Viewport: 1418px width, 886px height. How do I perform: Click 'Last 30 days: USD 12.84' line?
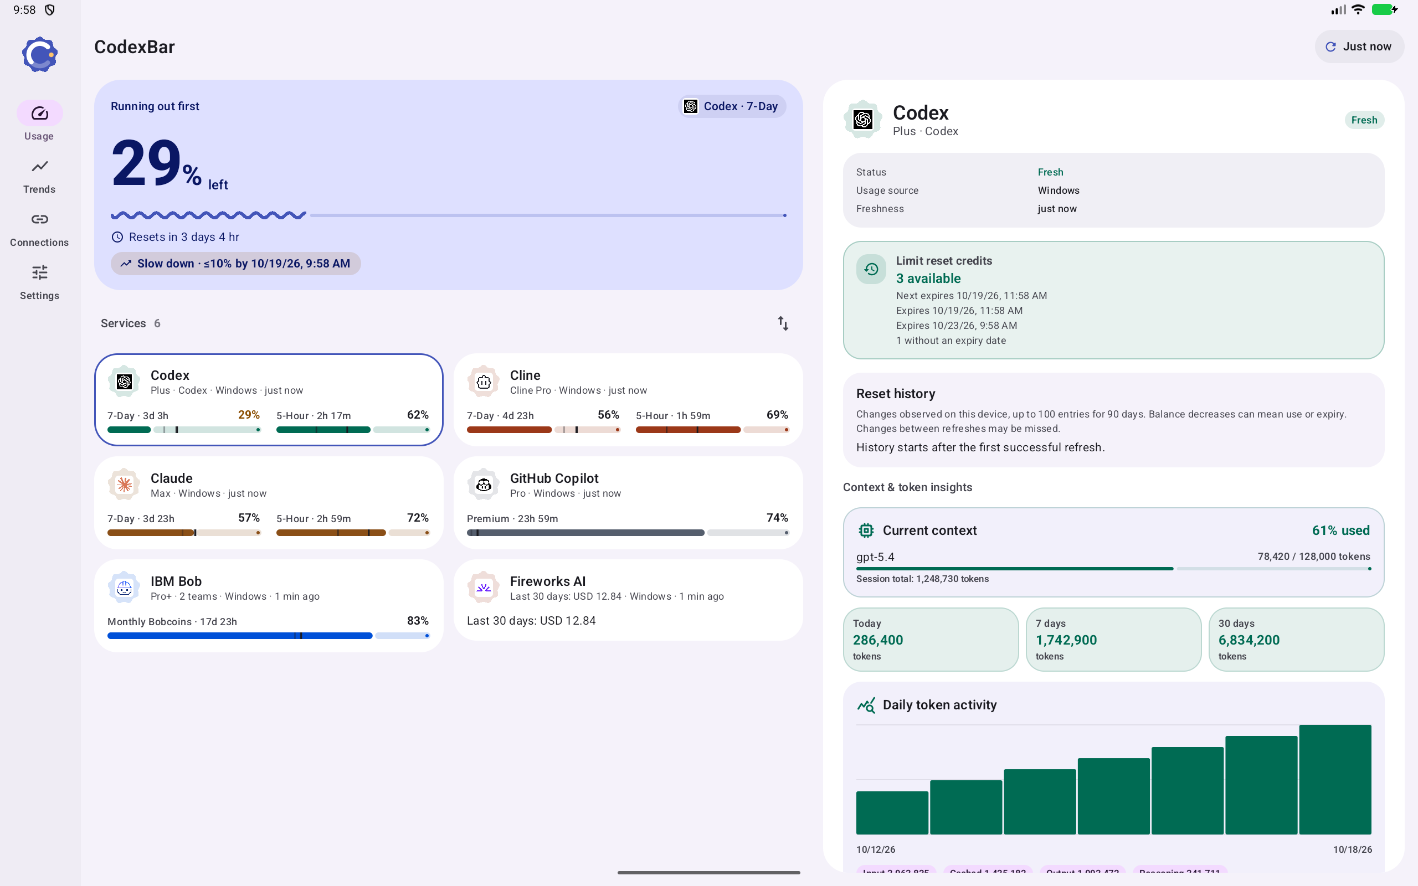pos(531,621)
